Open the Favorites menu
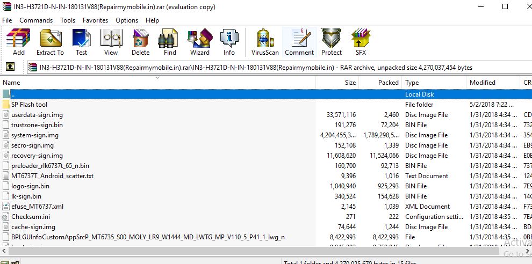Image resolution: width=532 pixels, height=264 pixels. click(x=95, y=20)
